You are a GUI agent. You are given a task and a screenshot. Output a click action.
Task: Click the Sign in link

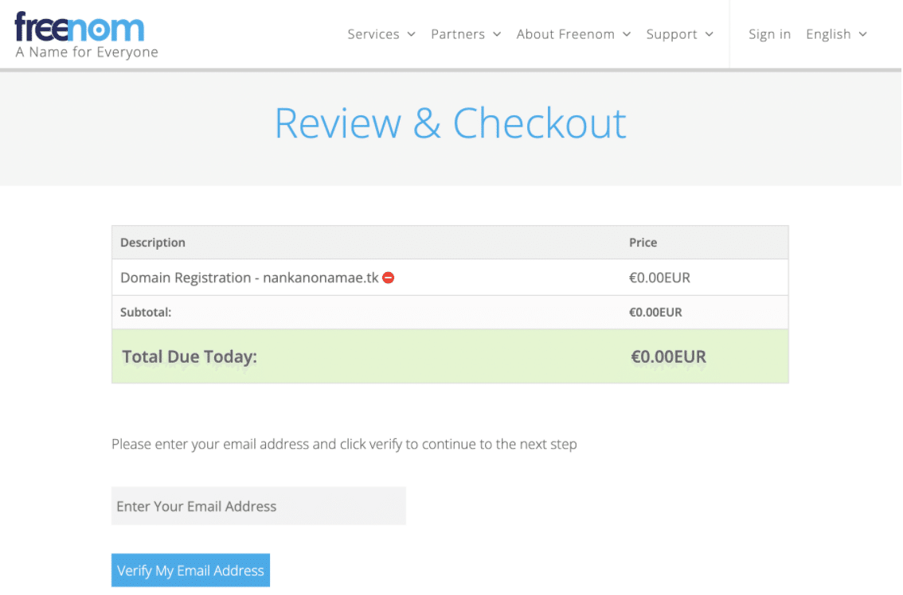769,34
